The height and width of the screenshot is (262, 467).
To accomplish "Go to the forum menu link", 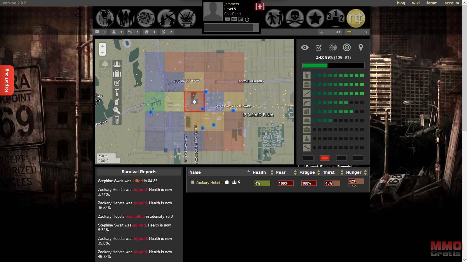I will pyautogui.click(x=432, y=3).
